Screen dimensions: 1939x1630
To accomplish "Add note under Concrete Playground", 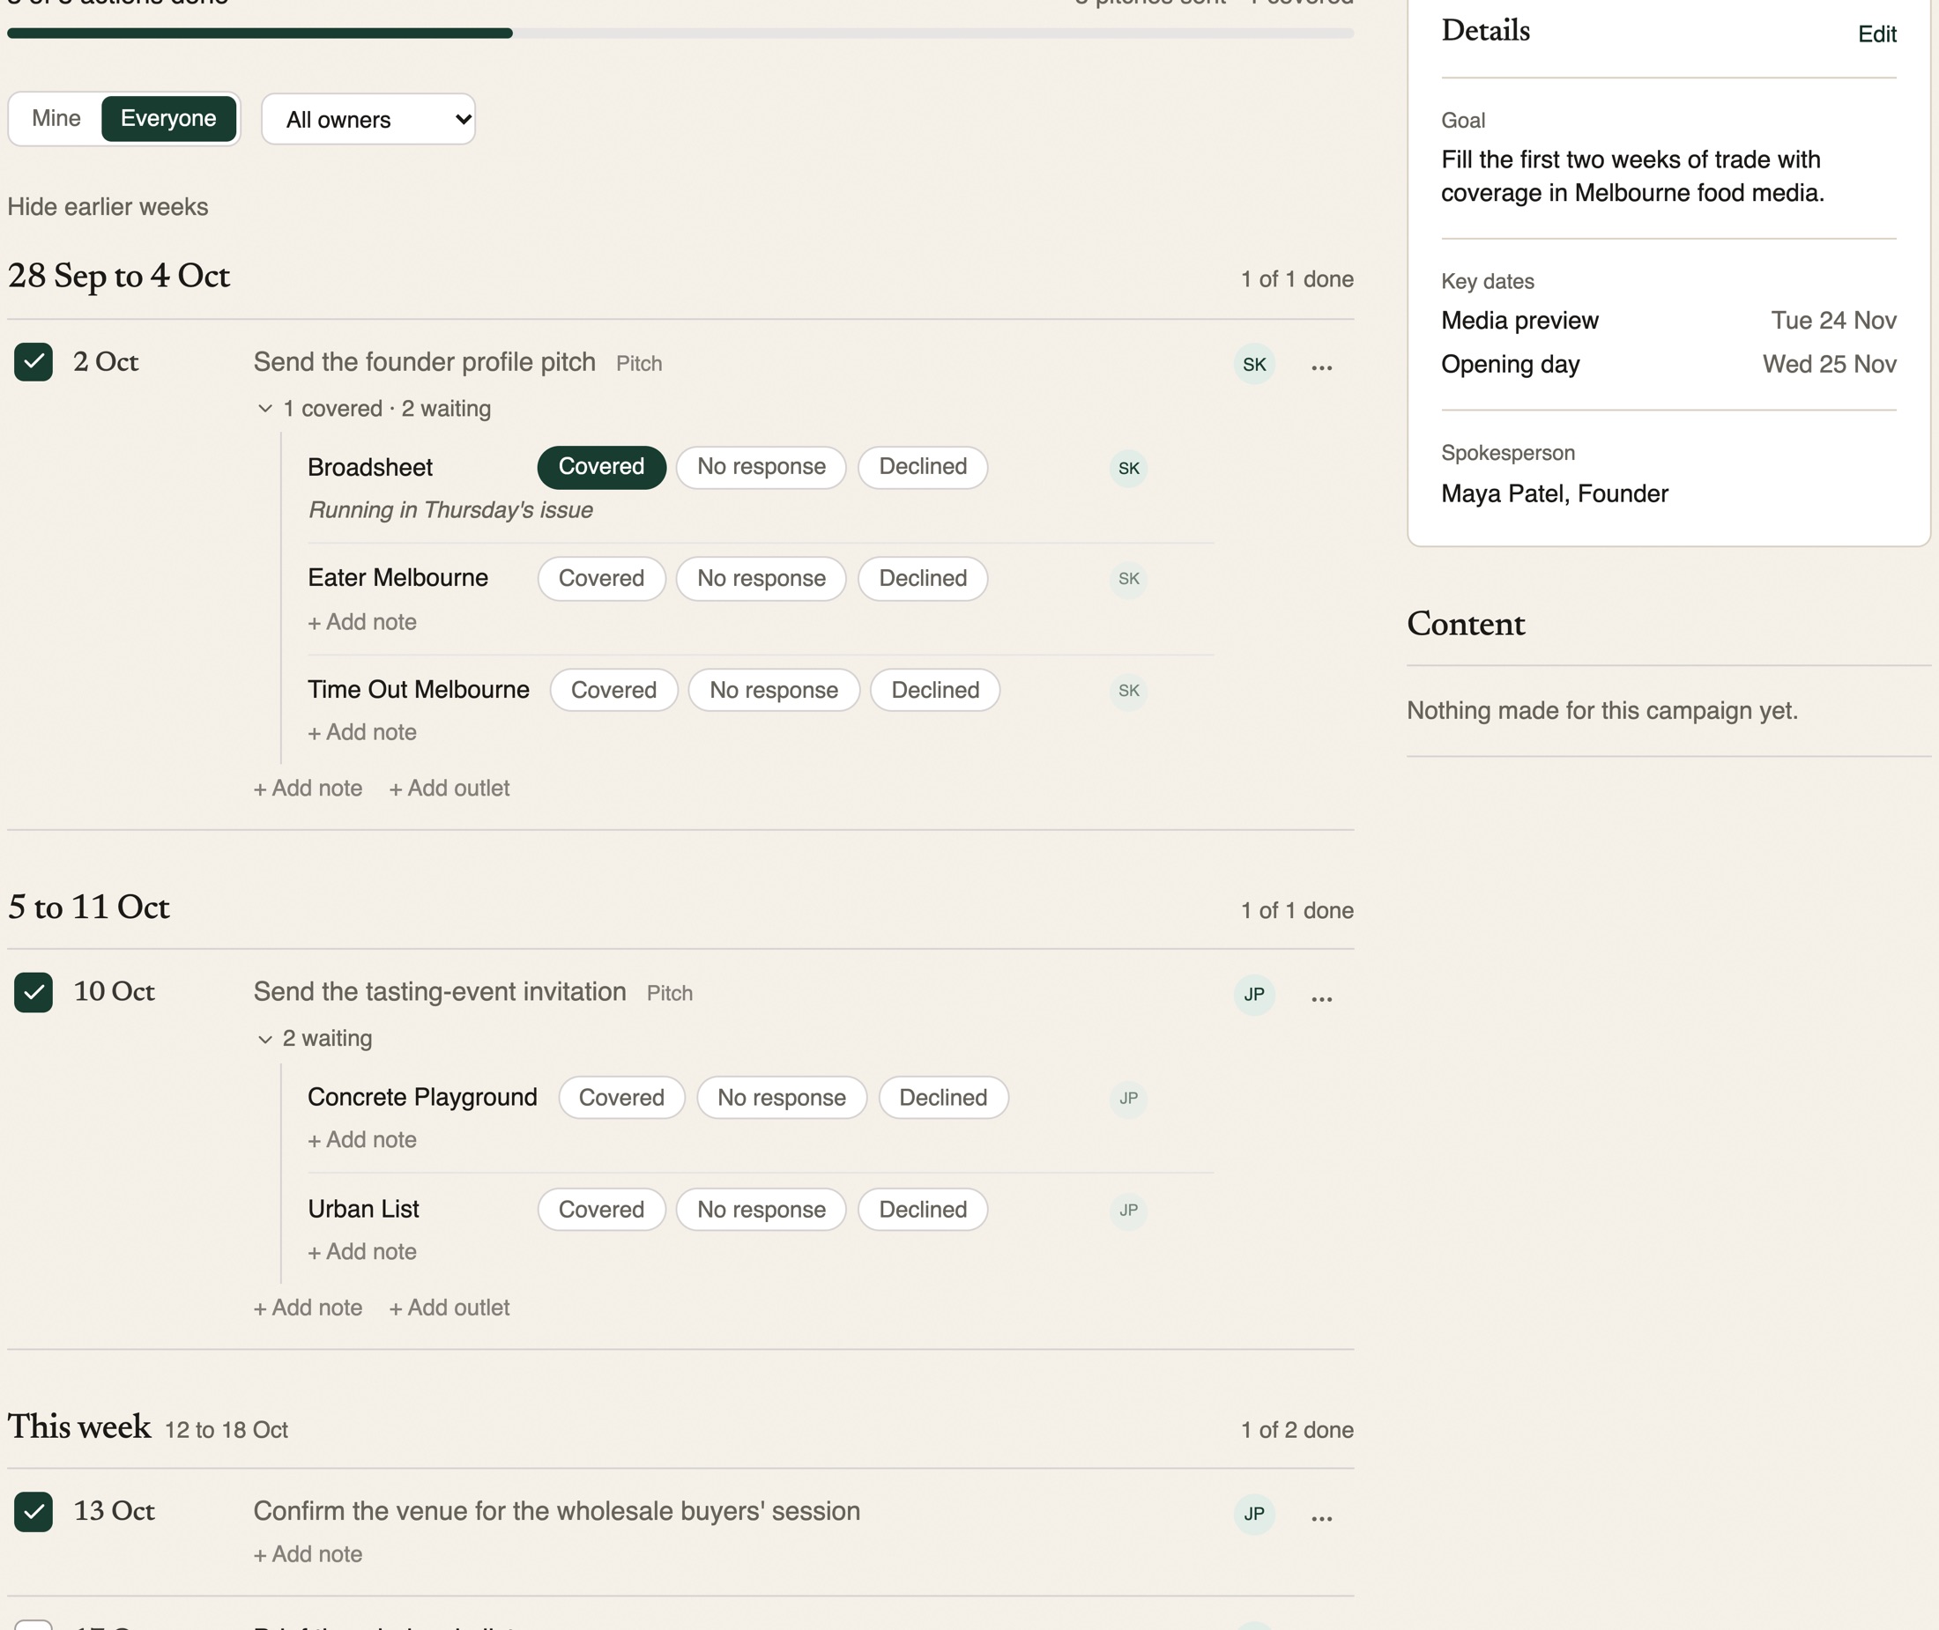I will point(362,1139).
